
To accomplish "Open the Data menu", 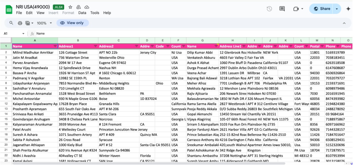I will [82, 12].
